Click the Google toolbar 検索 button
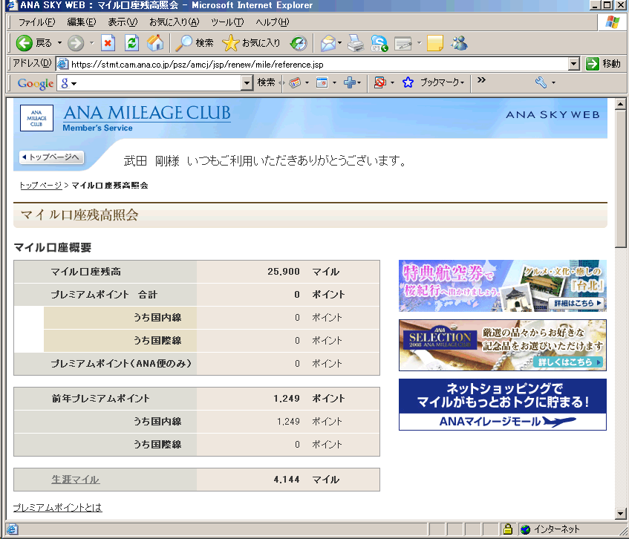Viewport: 629px width, 539px height. [267, 82]
